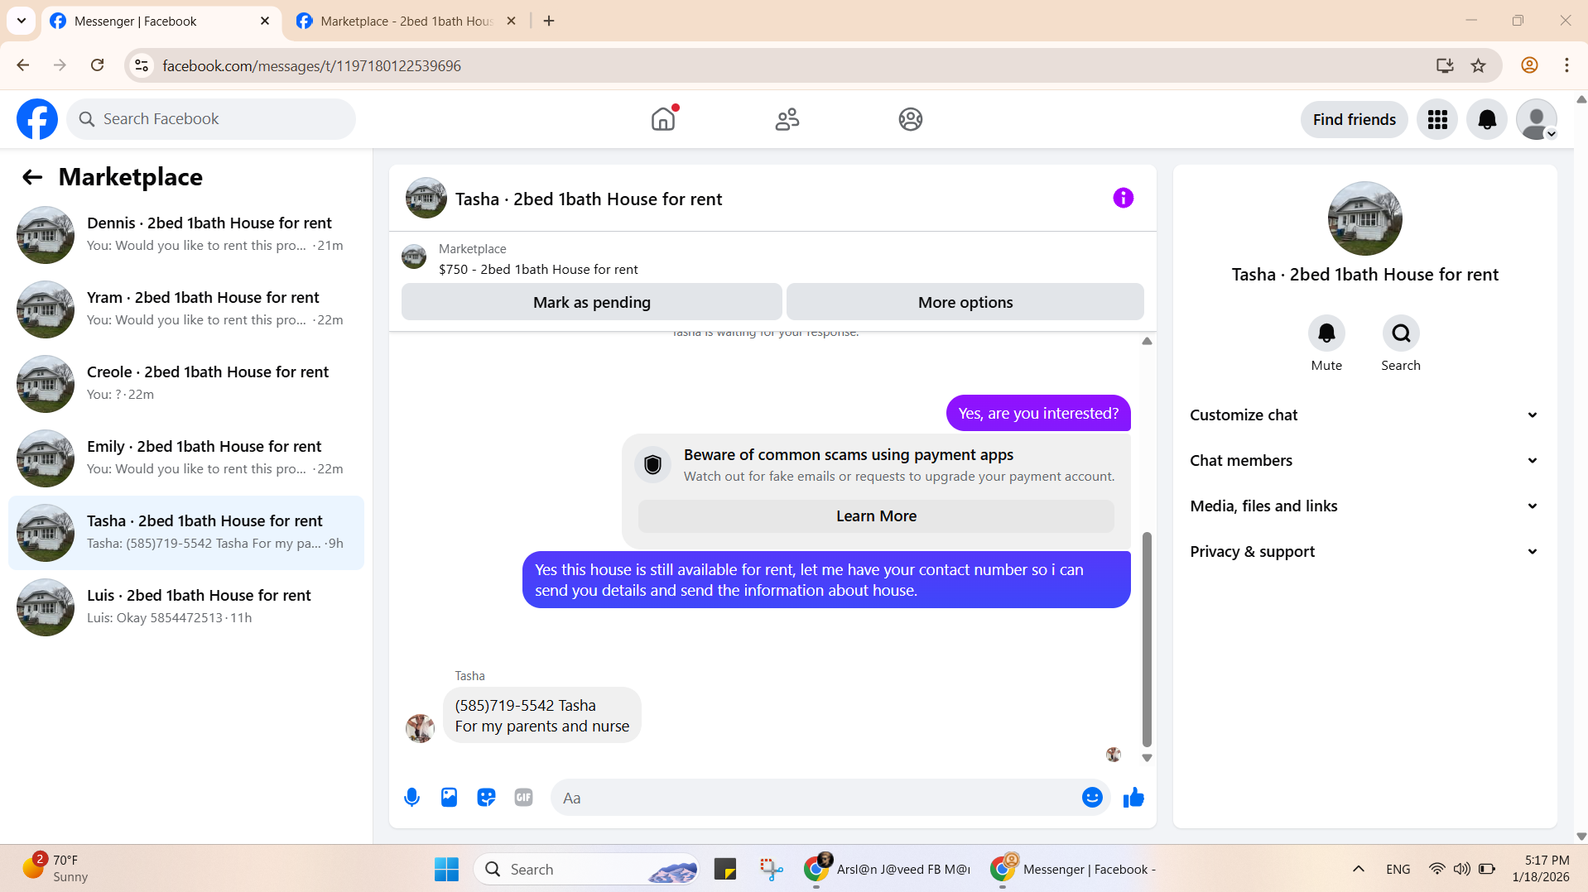The height and width of the screenshot is (892, 1588).
Task: Choose a sticker icon
Action: [486, 798]
